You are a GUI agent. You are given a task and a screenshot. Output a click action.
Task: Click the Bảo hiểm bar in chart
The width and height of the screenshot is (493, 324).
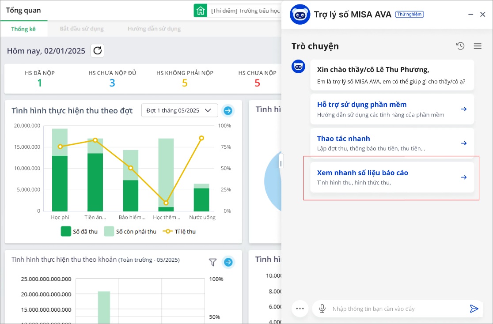pos(130,181)
